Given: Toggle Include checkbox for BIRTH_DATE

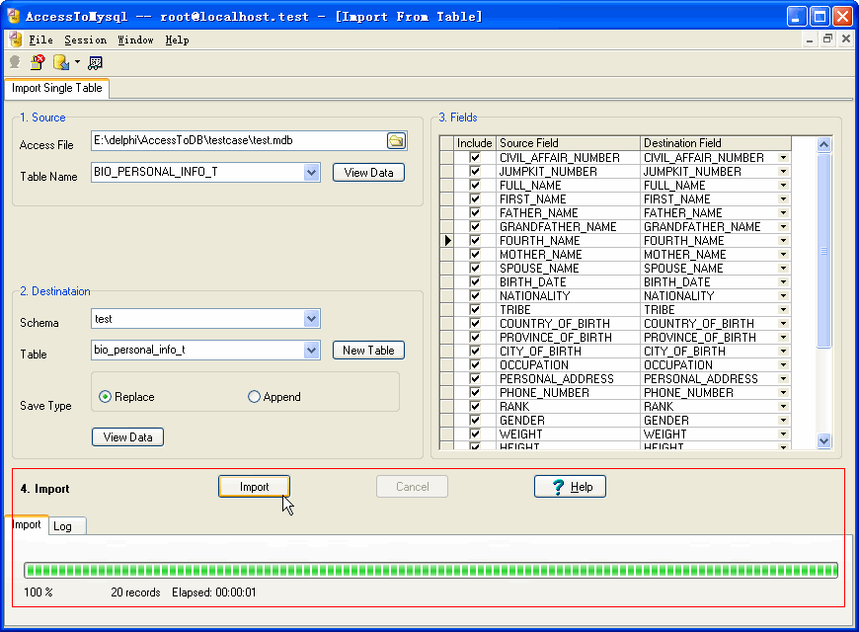Looking at the screenshot, I should pos(475,282).
